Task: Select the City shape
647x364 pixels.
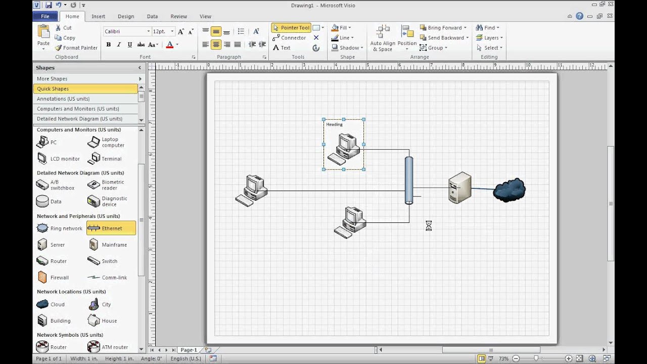Action: [x=100, y=304]
